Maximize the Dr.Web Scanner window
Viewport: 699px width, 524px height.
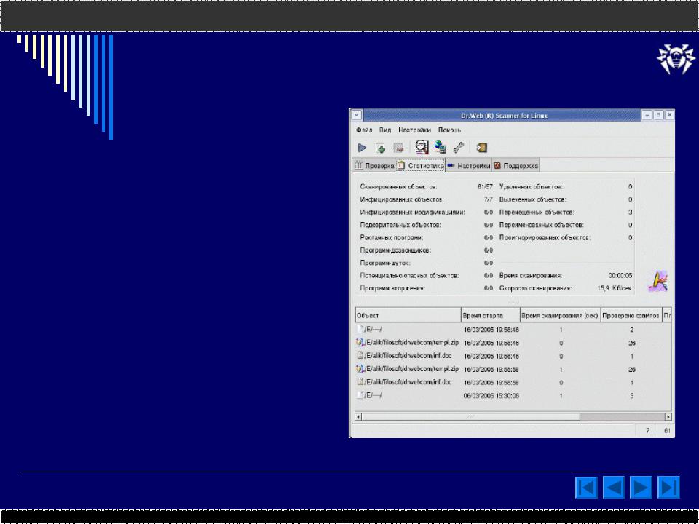pos(658,116)
